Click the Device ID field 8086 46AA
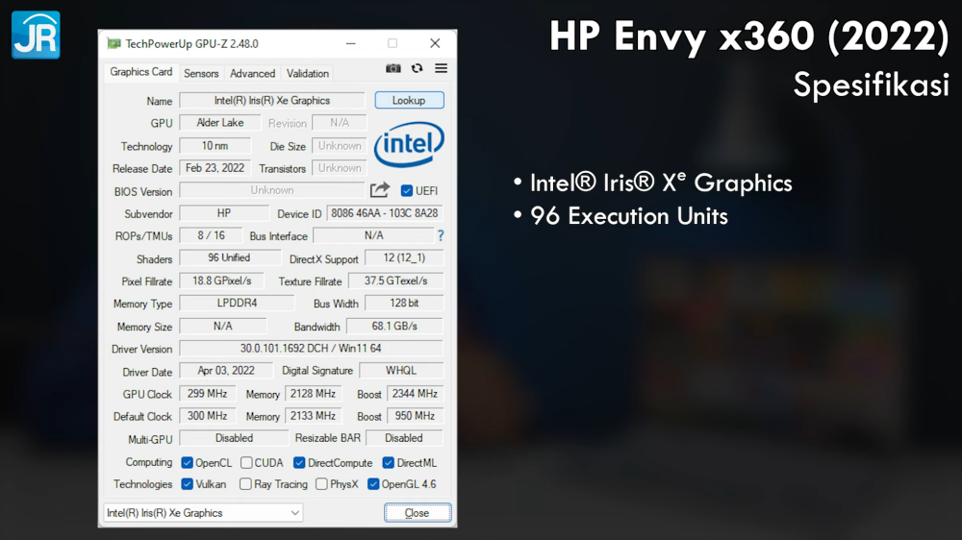The height and width of the screenshot is (540, 962). click(x=385, y=213)
